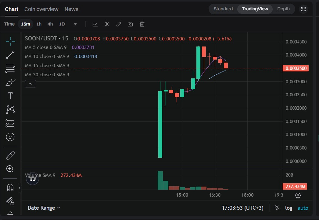The image size is (319, 220).
Task: Select the brush drawing tool
Action: click(10, 82)
